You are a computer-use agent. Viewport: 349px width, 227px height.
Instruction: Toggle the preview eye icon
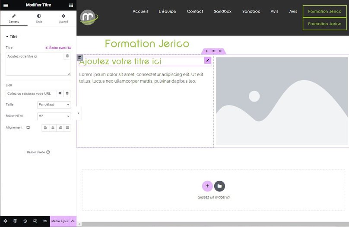[45, 221]
